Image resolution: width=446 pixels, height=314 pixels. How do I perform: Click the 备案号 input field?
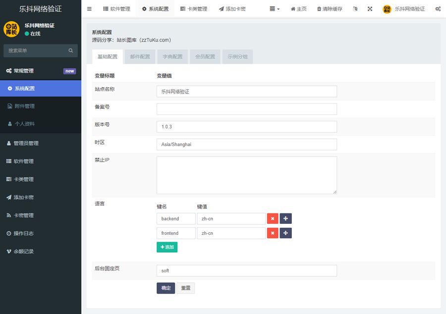pos(246,109)
